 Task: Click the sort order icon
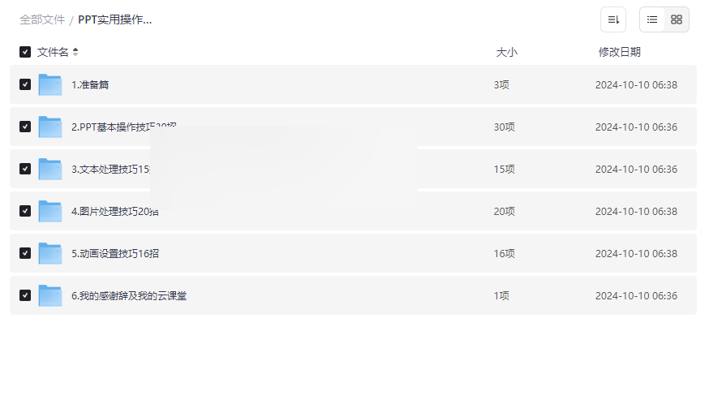click(613, 19)
